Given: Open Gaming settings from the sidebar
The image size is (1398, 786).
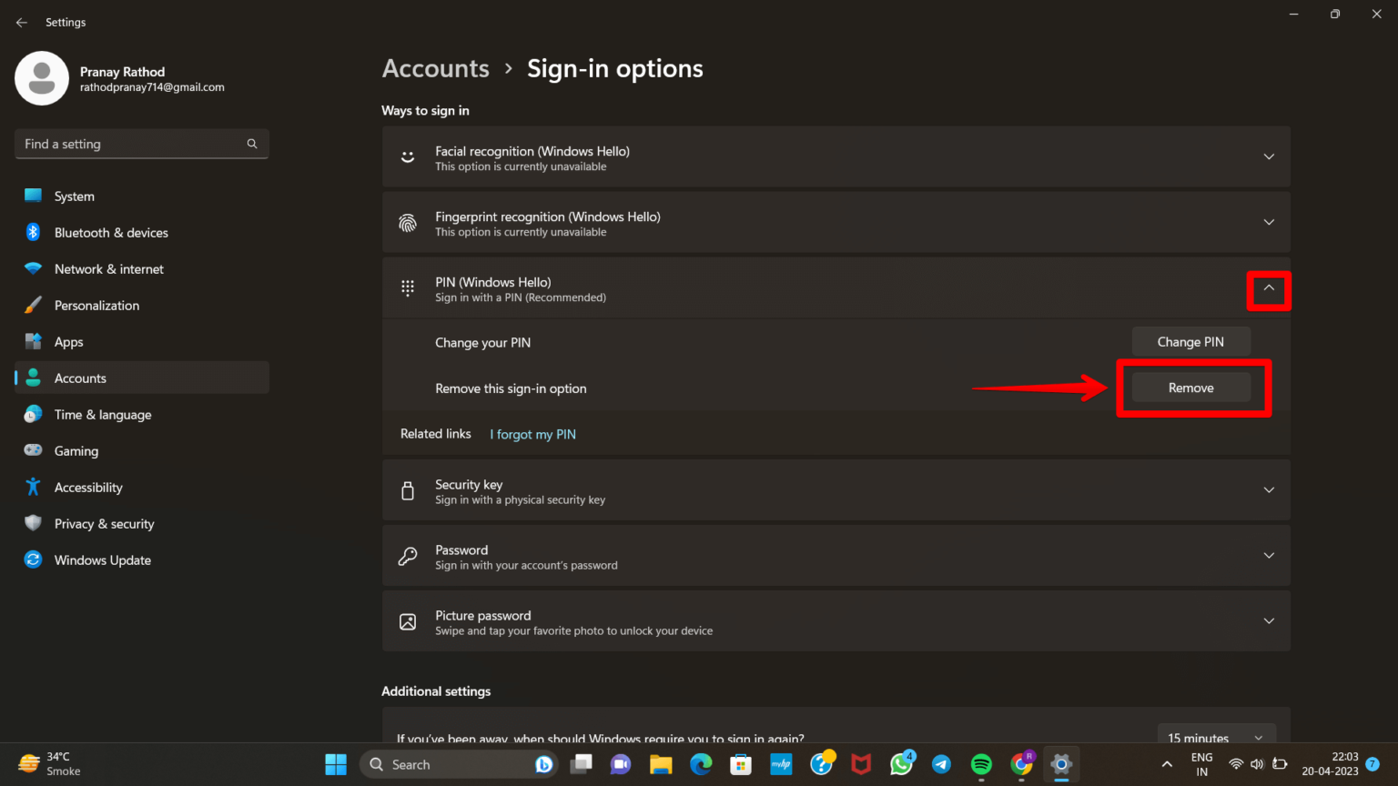Looking at the screenshot, I should [76, 450].
